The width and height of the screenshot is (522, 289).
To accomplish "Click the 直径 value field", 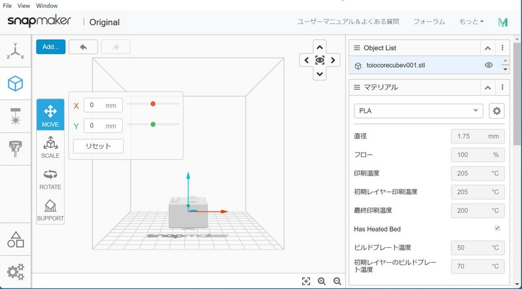I will click(478, 136).
